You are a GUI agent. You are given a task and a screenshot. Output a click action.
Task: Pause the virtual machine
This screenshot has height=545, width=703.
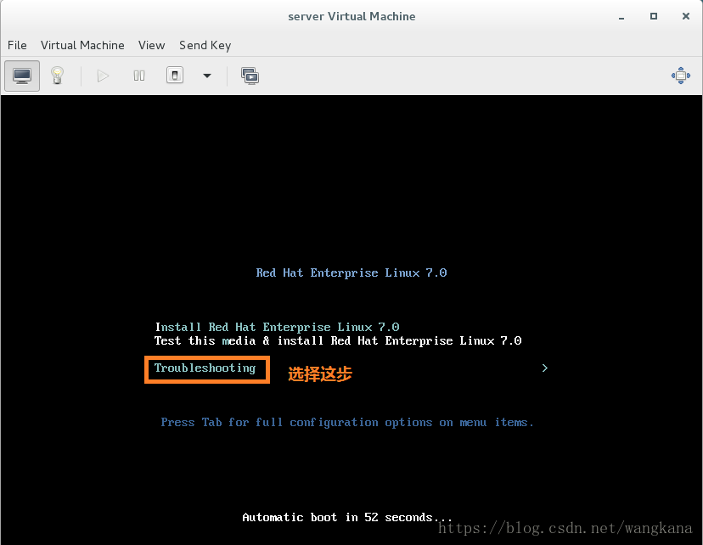point(139,76)
